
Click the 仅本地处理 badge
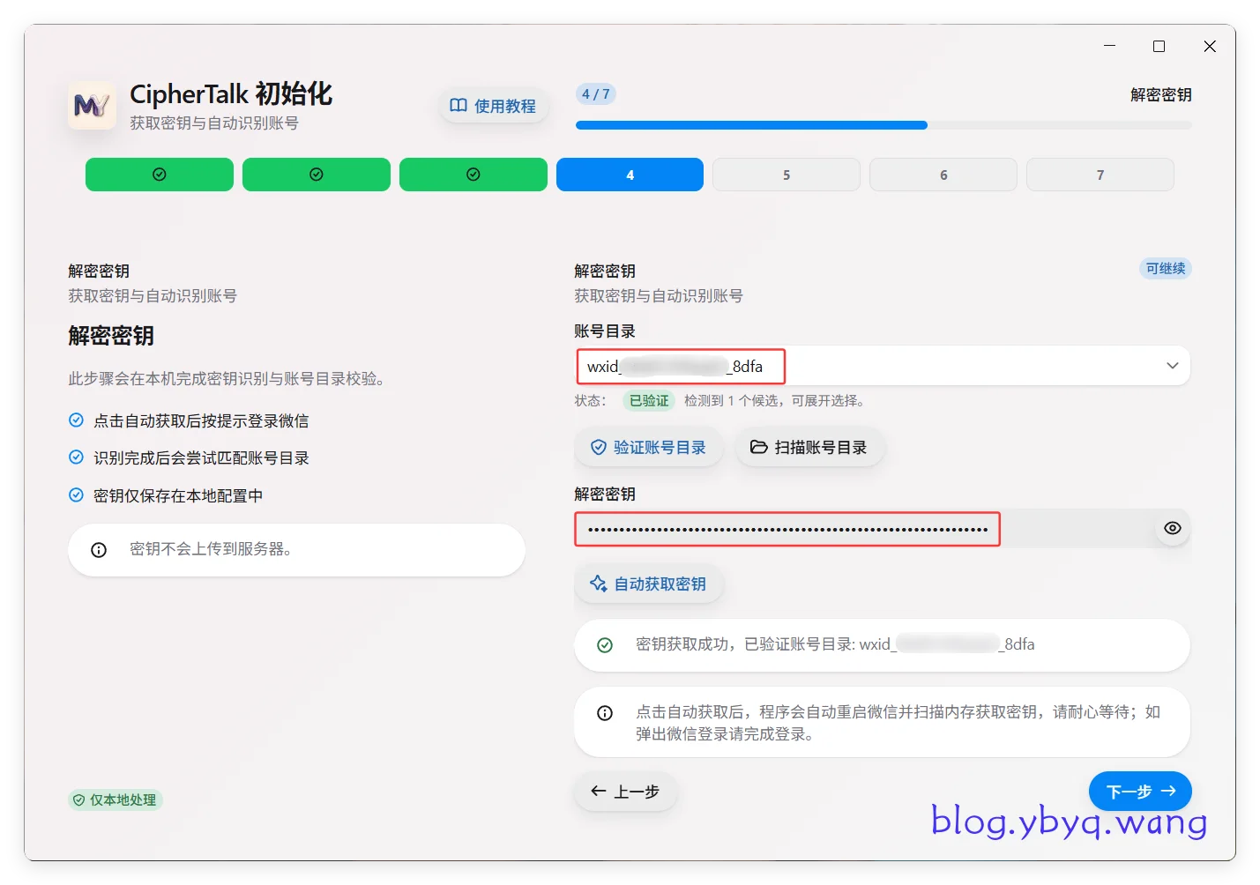(116, 799)
